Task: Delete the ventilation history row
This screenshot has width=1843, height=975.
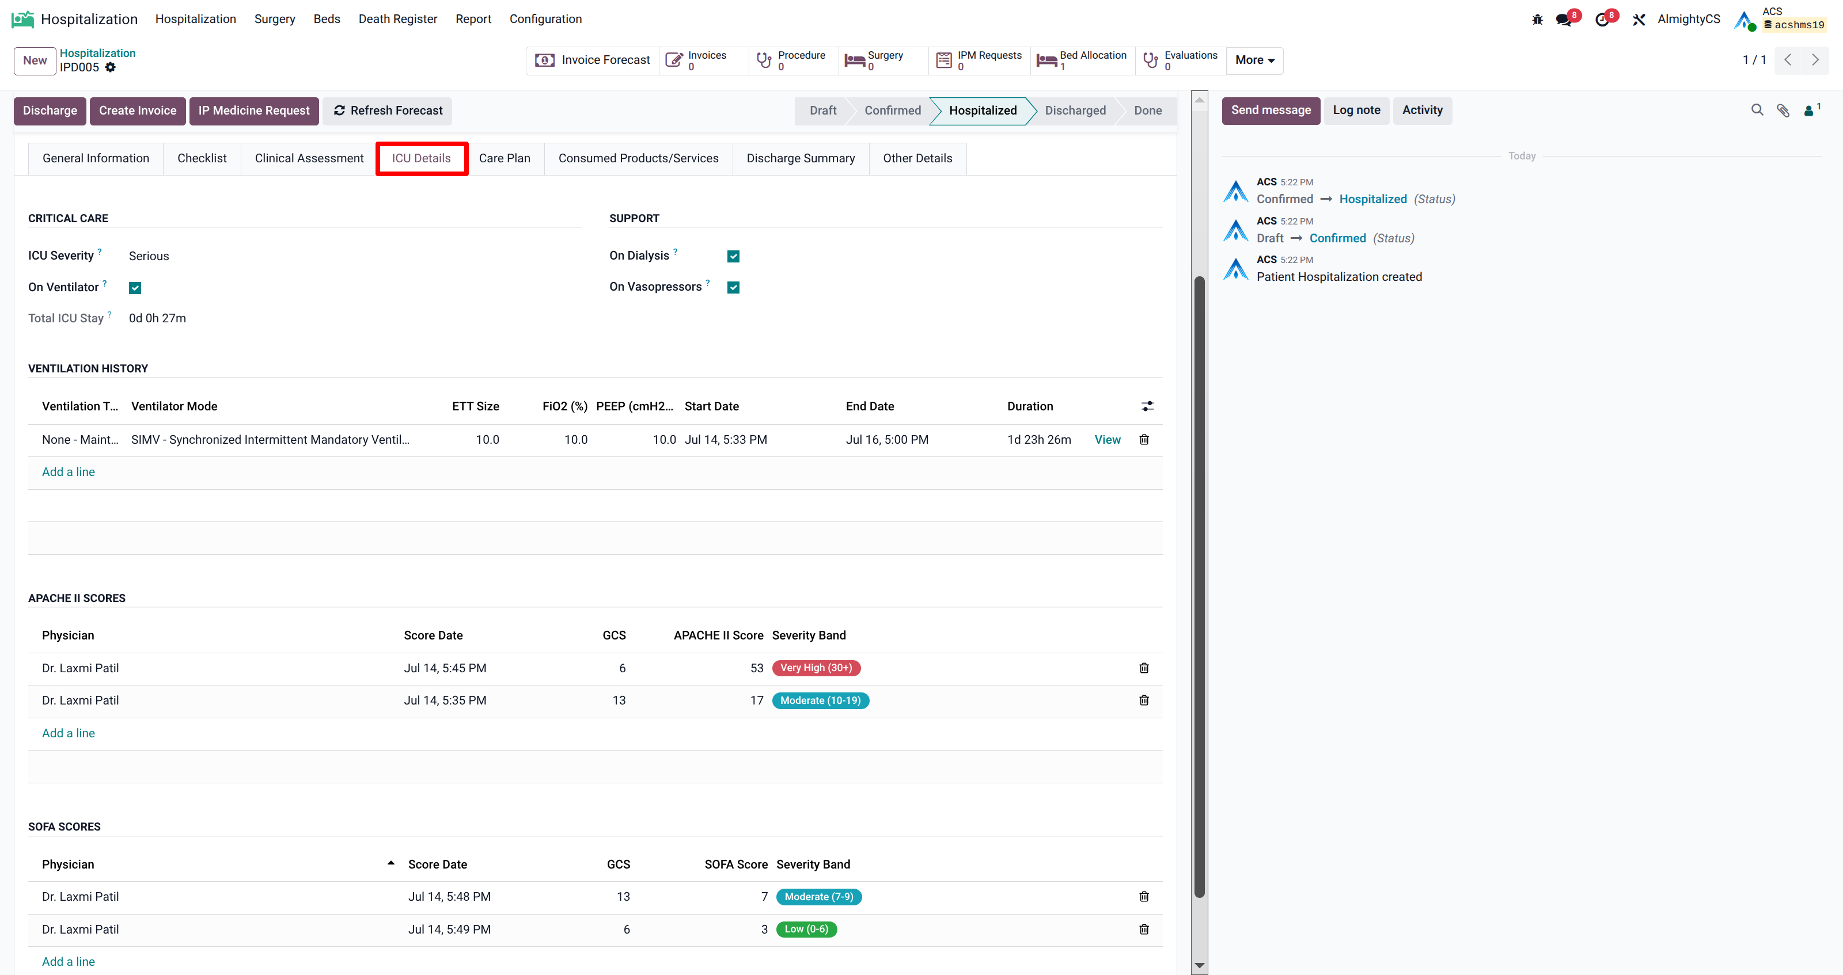Action: [1144, 440]
